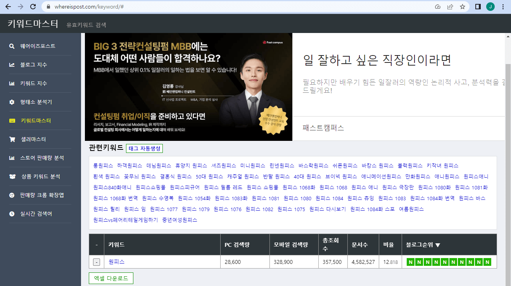Click the 만화원피스 related keyword
This screenshot has width=511, height=286.
[418, 177]
